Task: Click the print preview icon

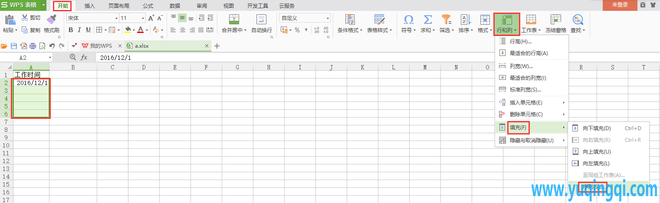Action: tap(42, 46)
